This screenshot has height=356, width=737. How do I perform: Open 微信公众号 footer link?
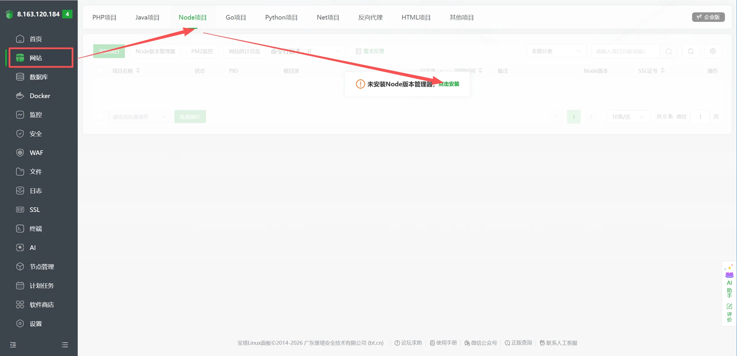tap(481, 343)
